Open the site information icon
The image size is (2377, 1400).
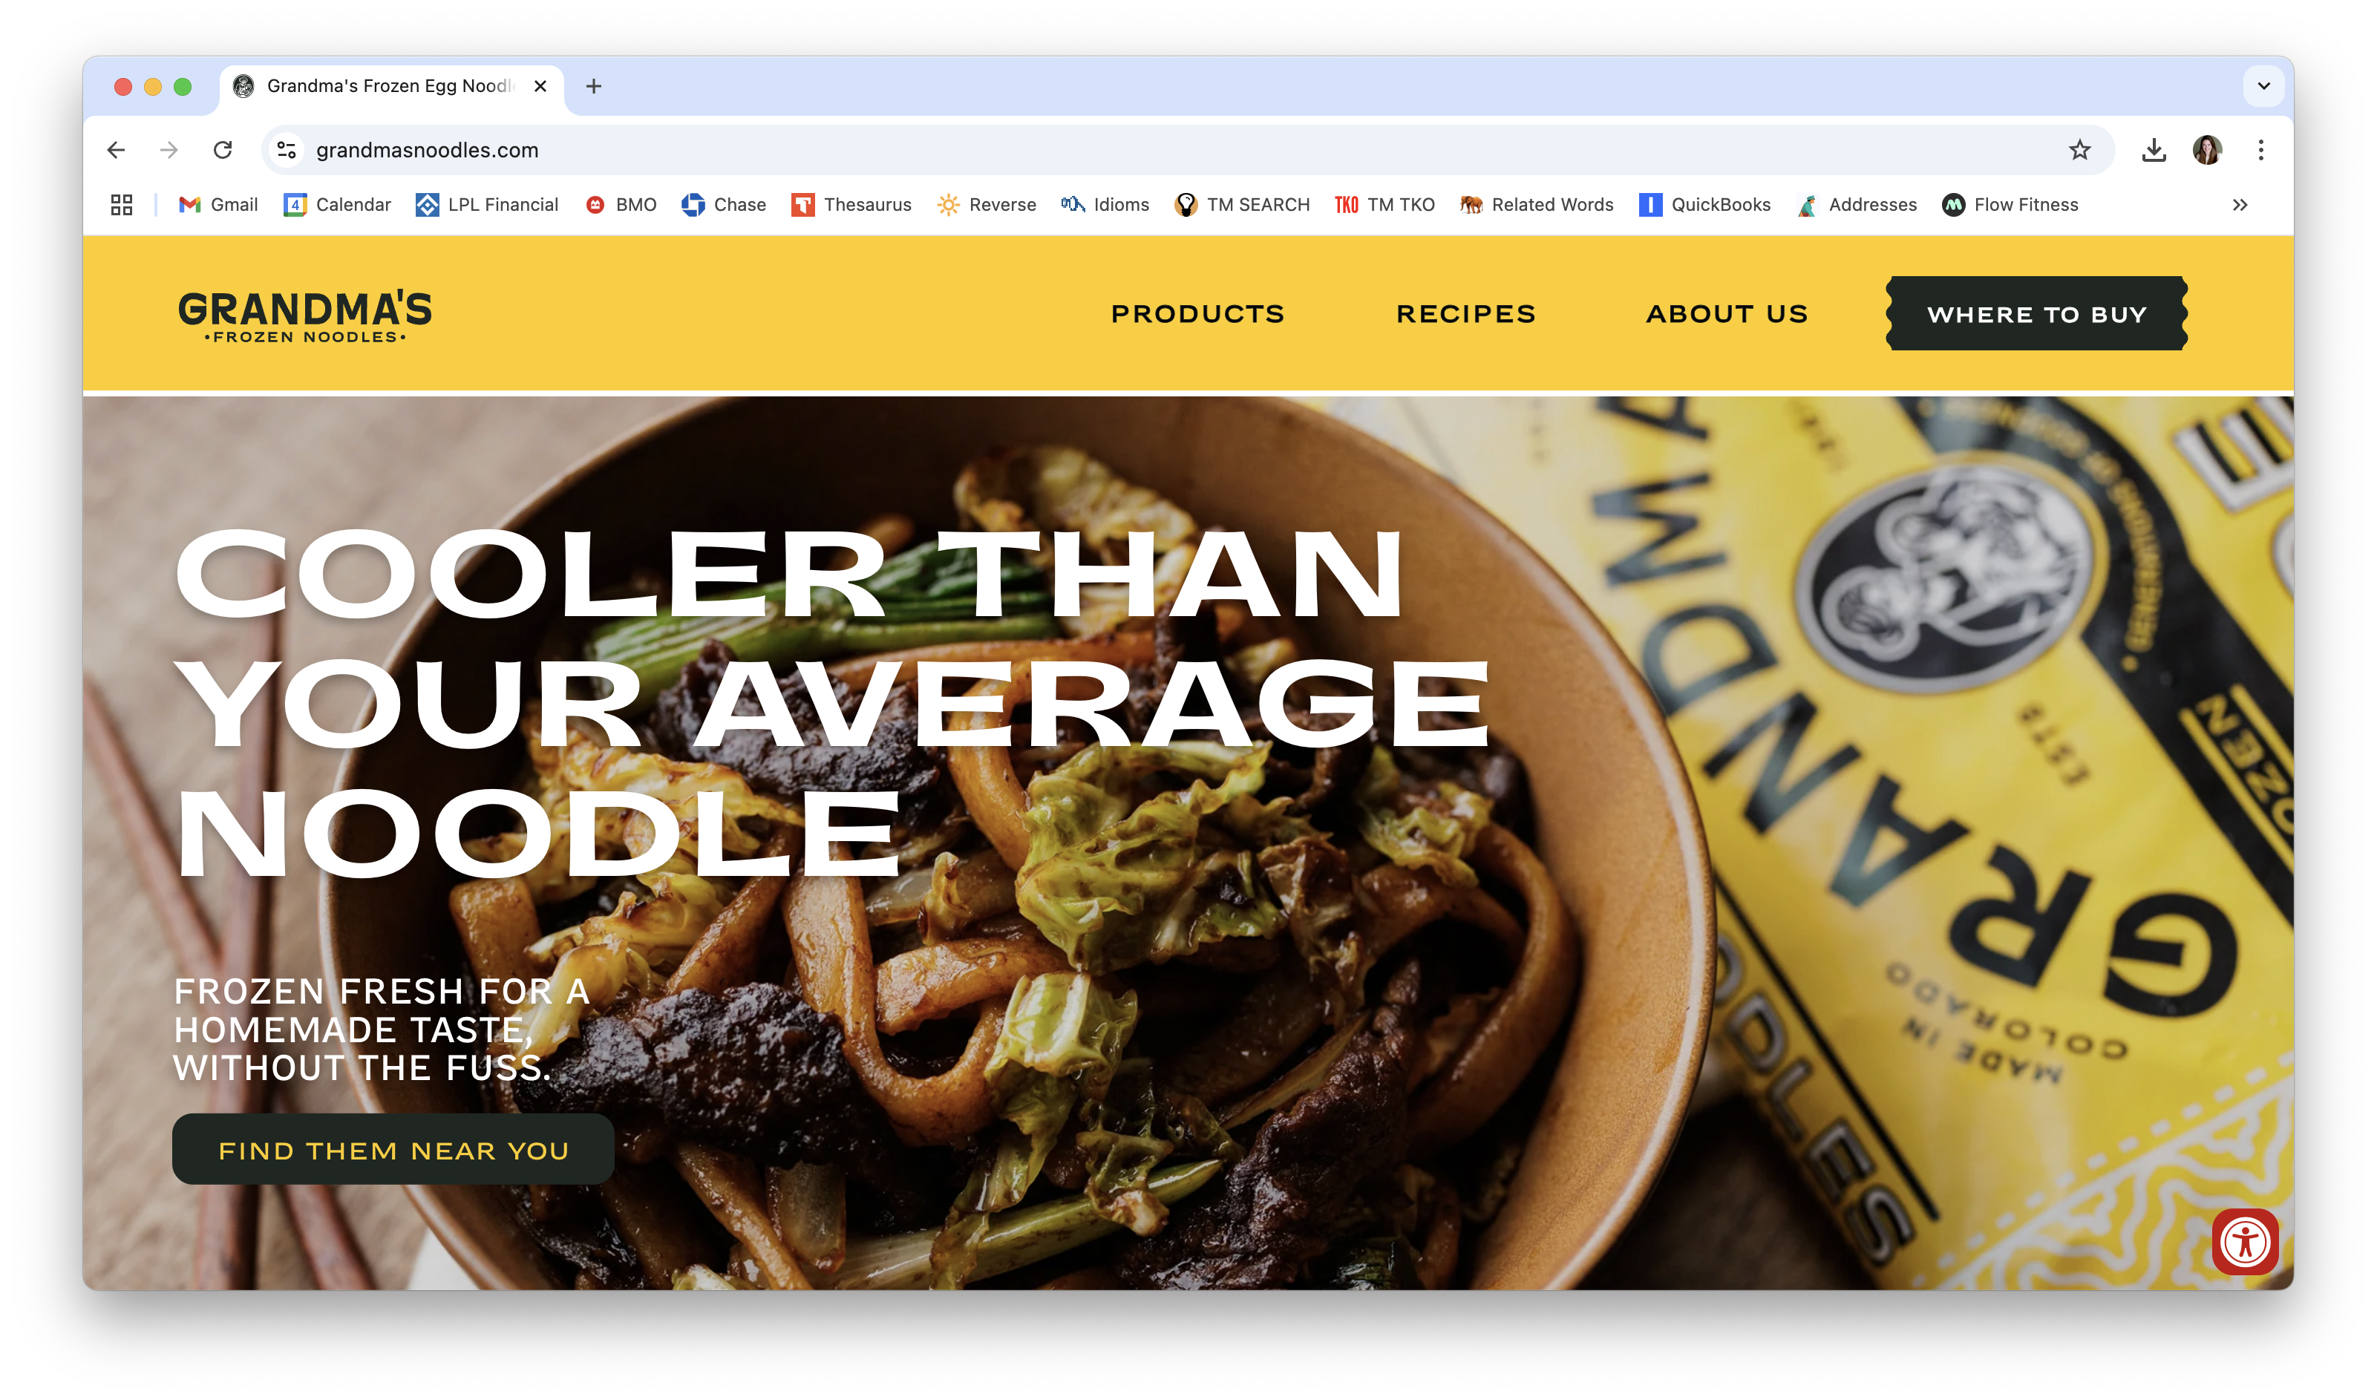(x=287, y=150)
